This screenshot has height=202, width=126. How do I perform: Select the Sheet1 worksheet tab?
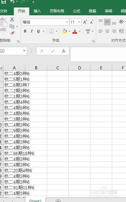click(x=35, y=200)
